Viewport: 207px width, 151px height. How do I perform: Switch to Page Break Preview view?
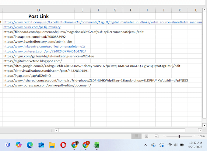156,136
